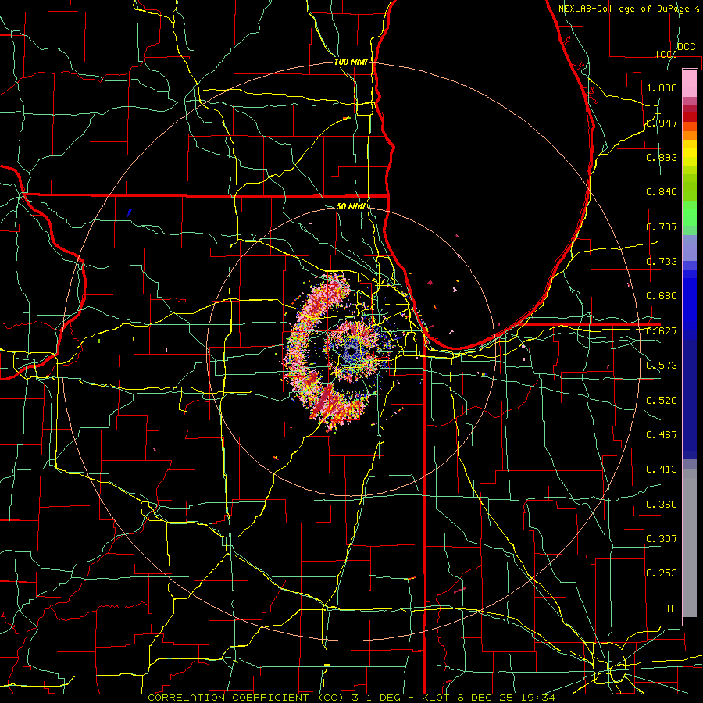Click the 0.893 scale value
The image size is (703, 703).
(x=662, y=157)
